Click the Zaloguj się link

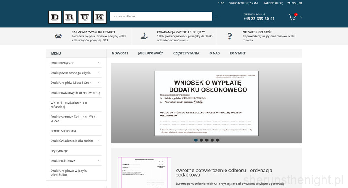point(295,3)
